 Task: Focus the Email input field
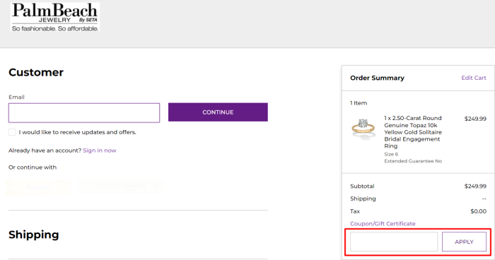coord(84,112)
